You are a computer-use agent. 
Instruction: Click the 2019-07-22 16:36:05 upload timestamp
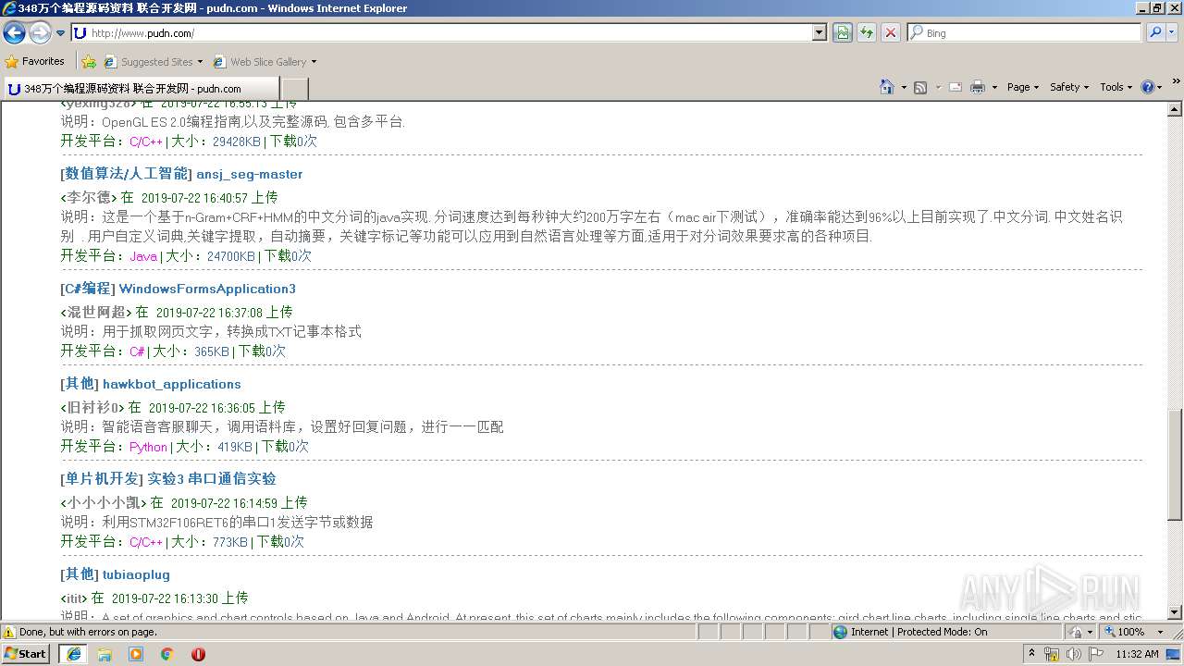pyautogui.click(x=202, y=408)
